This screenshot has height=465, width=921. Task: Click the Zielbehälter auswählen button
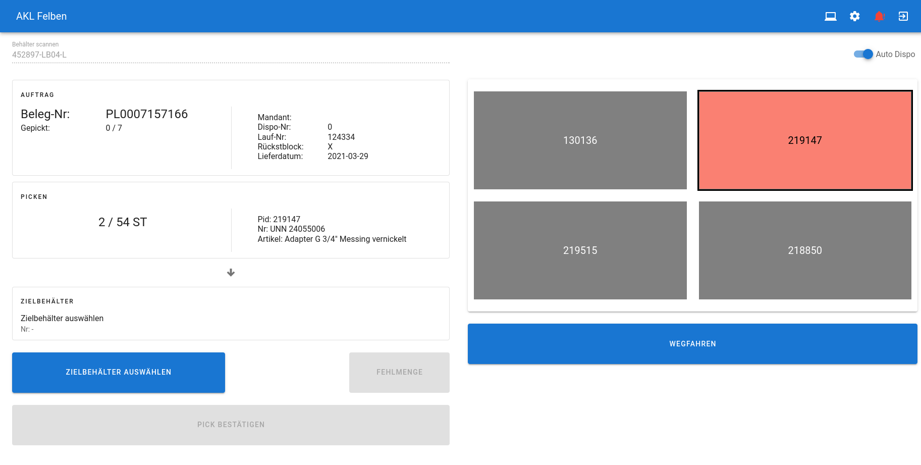click(119, 372)
